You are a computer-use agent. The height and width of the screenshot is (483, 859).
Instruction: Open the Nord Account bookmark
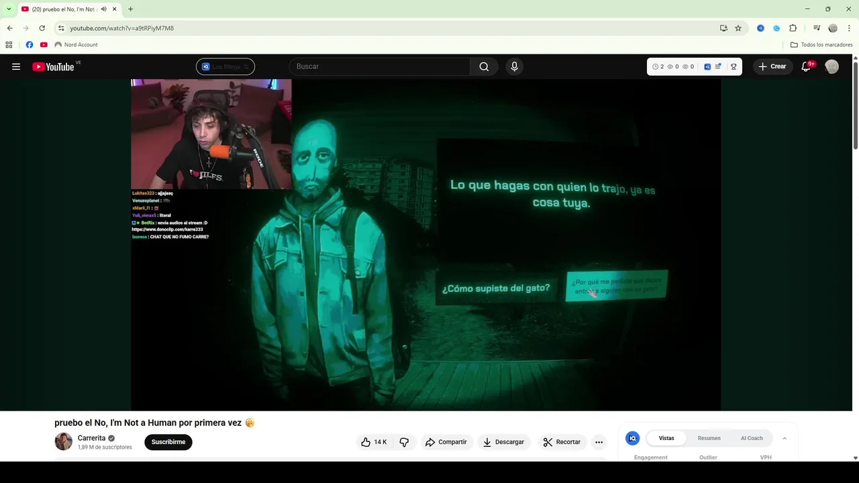pyautogui.click(x=76, y=45)
